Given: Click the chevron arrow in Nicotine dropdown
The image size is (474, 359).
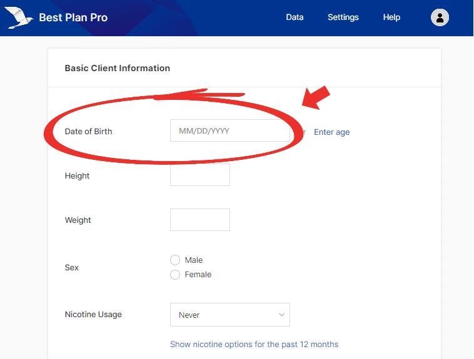Looking at the screenshot, I should 281,315.
